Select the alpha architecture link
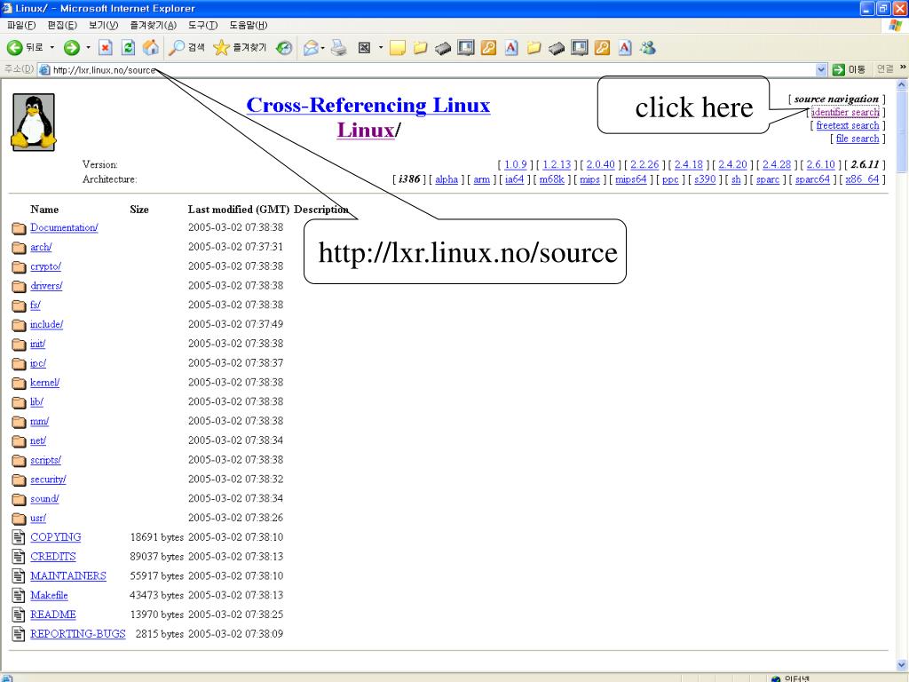 pos(447,179)
